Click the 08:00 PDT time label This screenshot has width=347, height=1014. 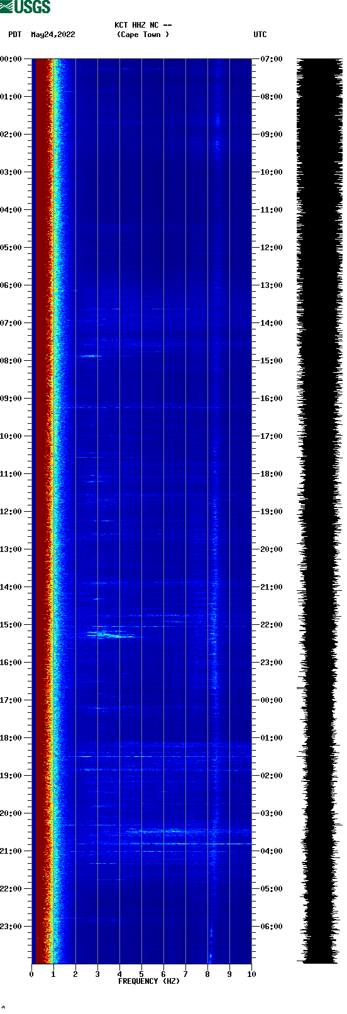(11, 361)
